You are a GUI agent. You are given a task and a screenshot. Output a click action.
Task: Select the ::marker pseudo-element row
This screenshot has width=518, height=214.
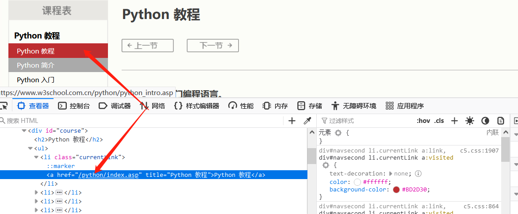[61, 166]
